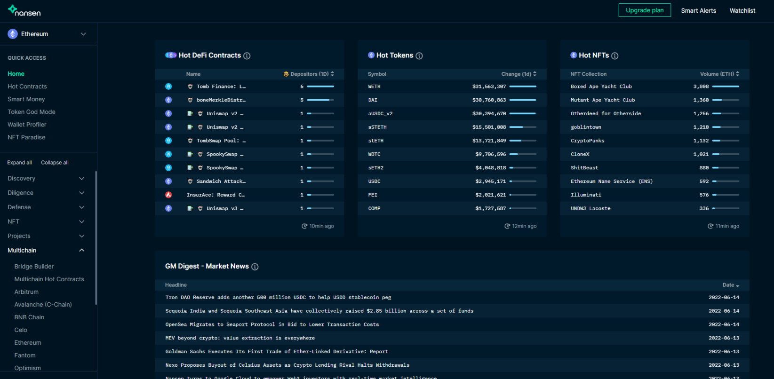The width and height of the screenshot is (774, 379).
Task: Click refresh icon beside 10min ago
Action: coord(304,226)
